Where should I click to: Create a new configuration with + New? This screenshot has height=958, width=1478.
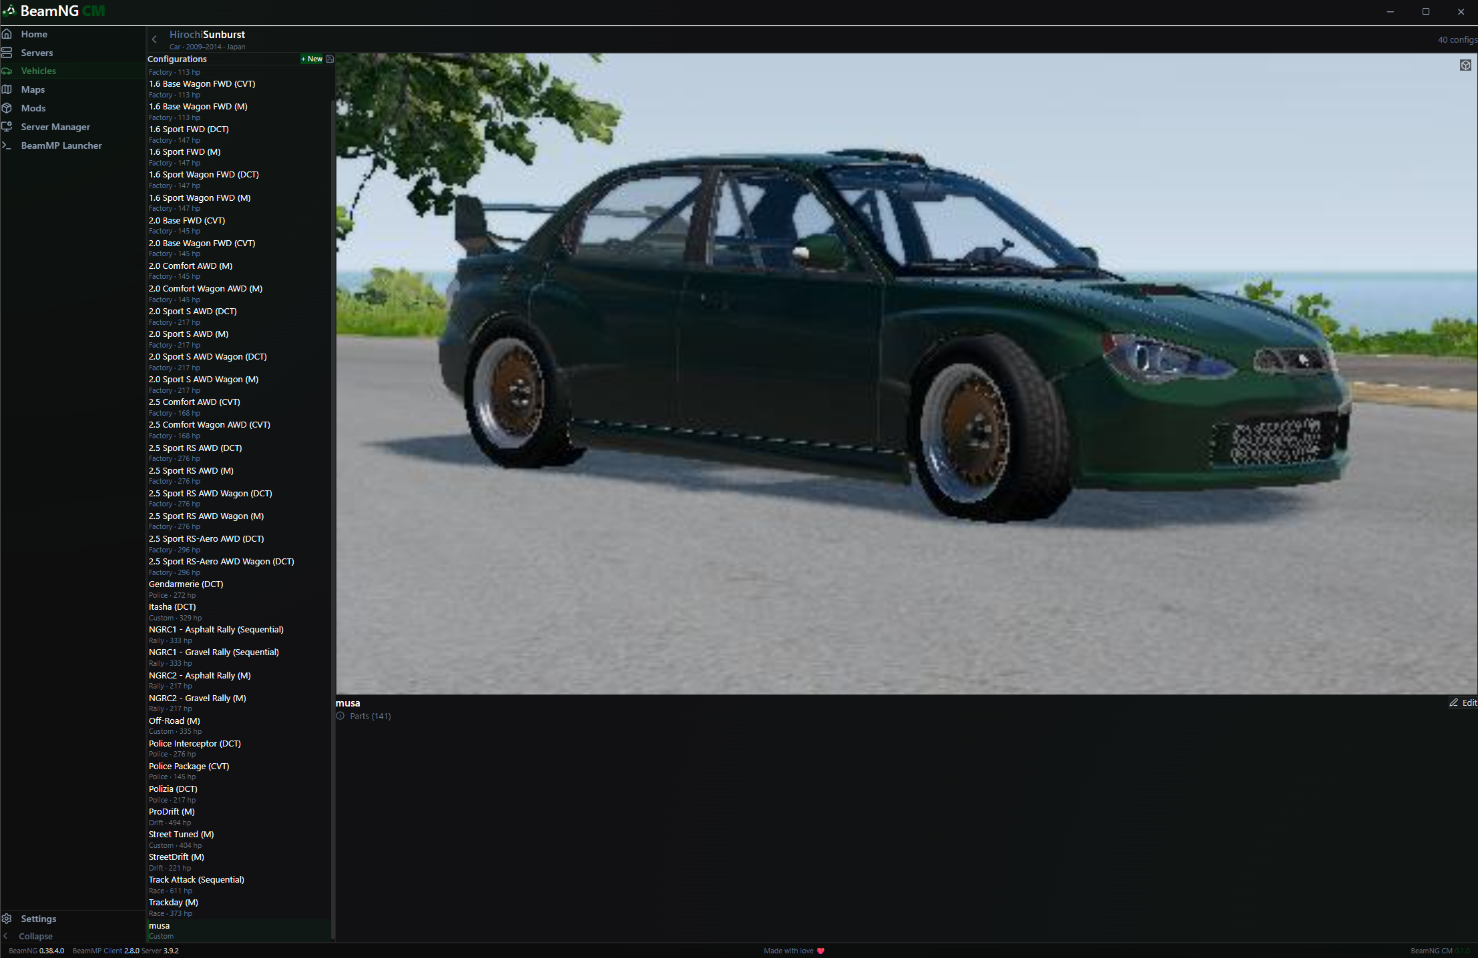click(312, 59)
